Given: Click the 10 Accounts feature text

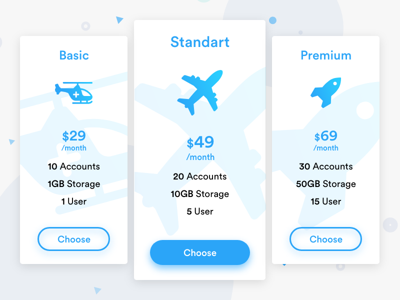Looking at the screenshot, I should [x=74, y=166].
